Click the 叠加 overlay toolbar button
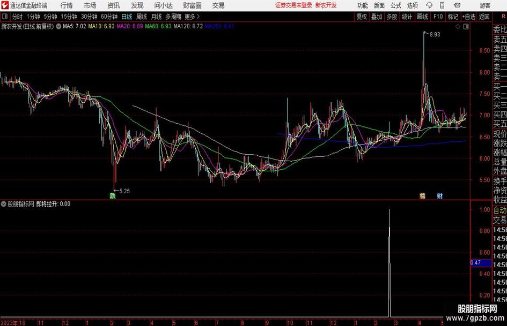This screenshot has width=507, height=326. click(377, 17)
